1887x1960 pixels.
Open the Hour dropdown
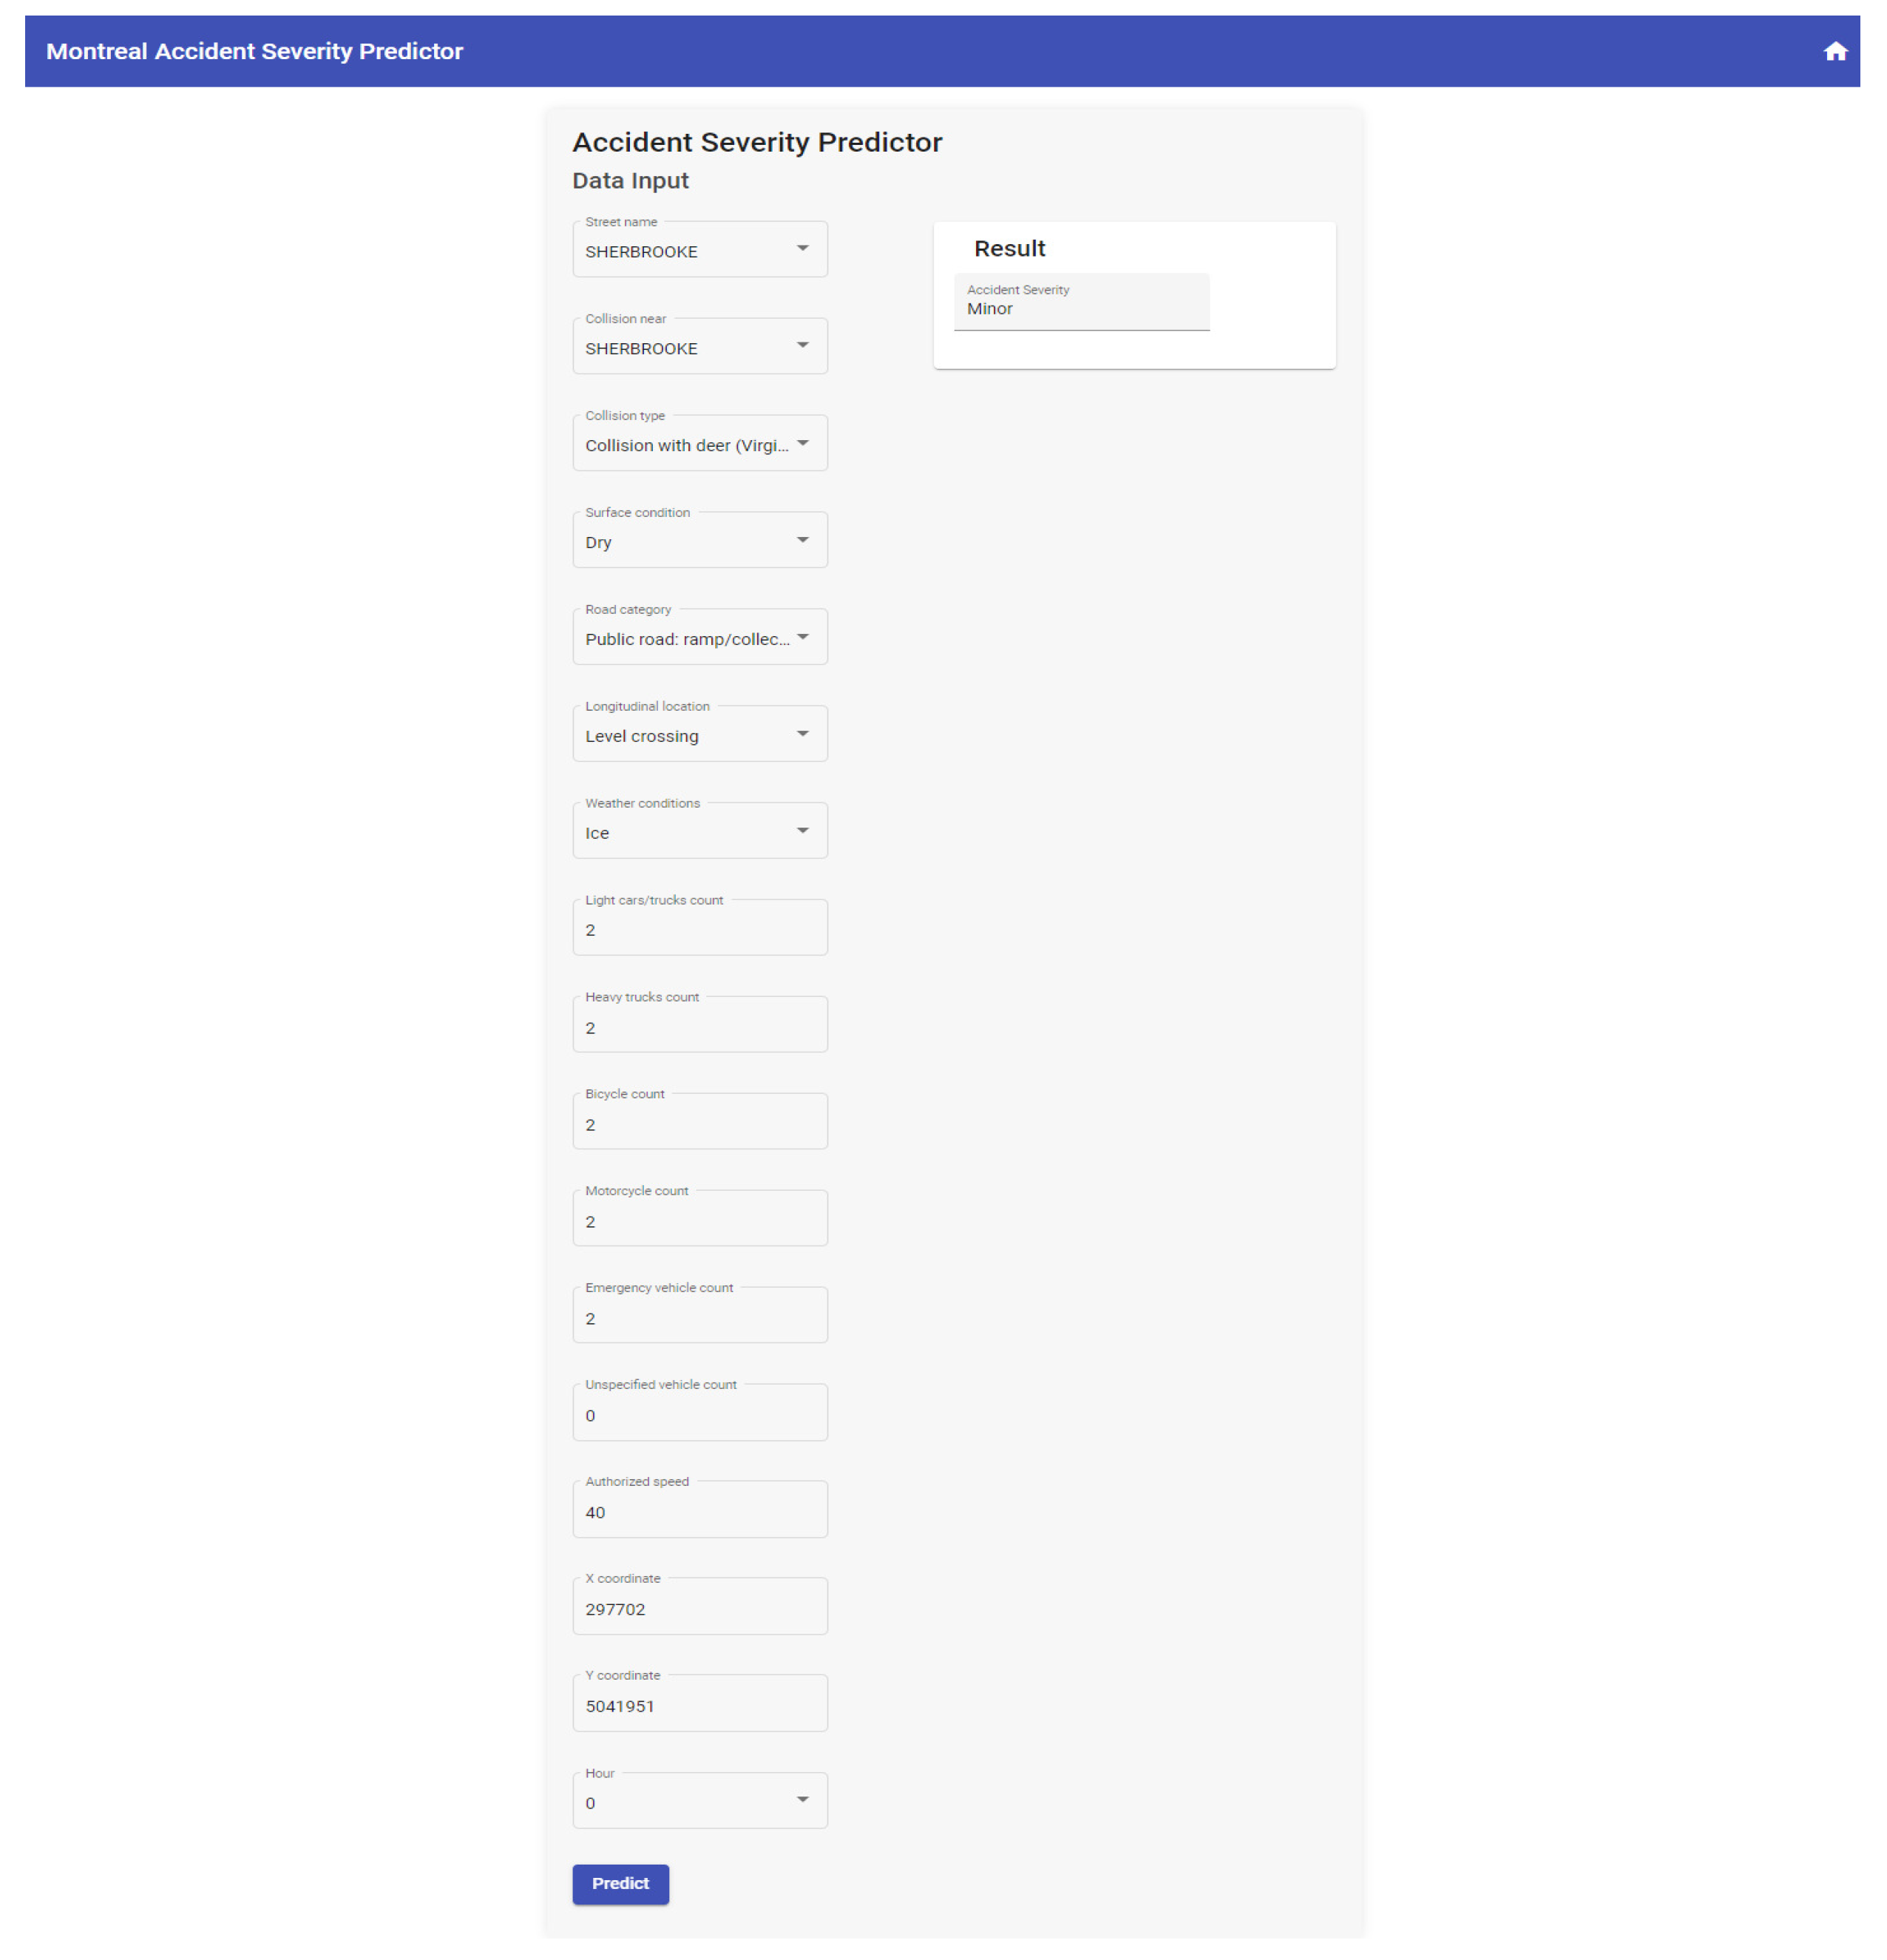click(x=699, y=1802)
